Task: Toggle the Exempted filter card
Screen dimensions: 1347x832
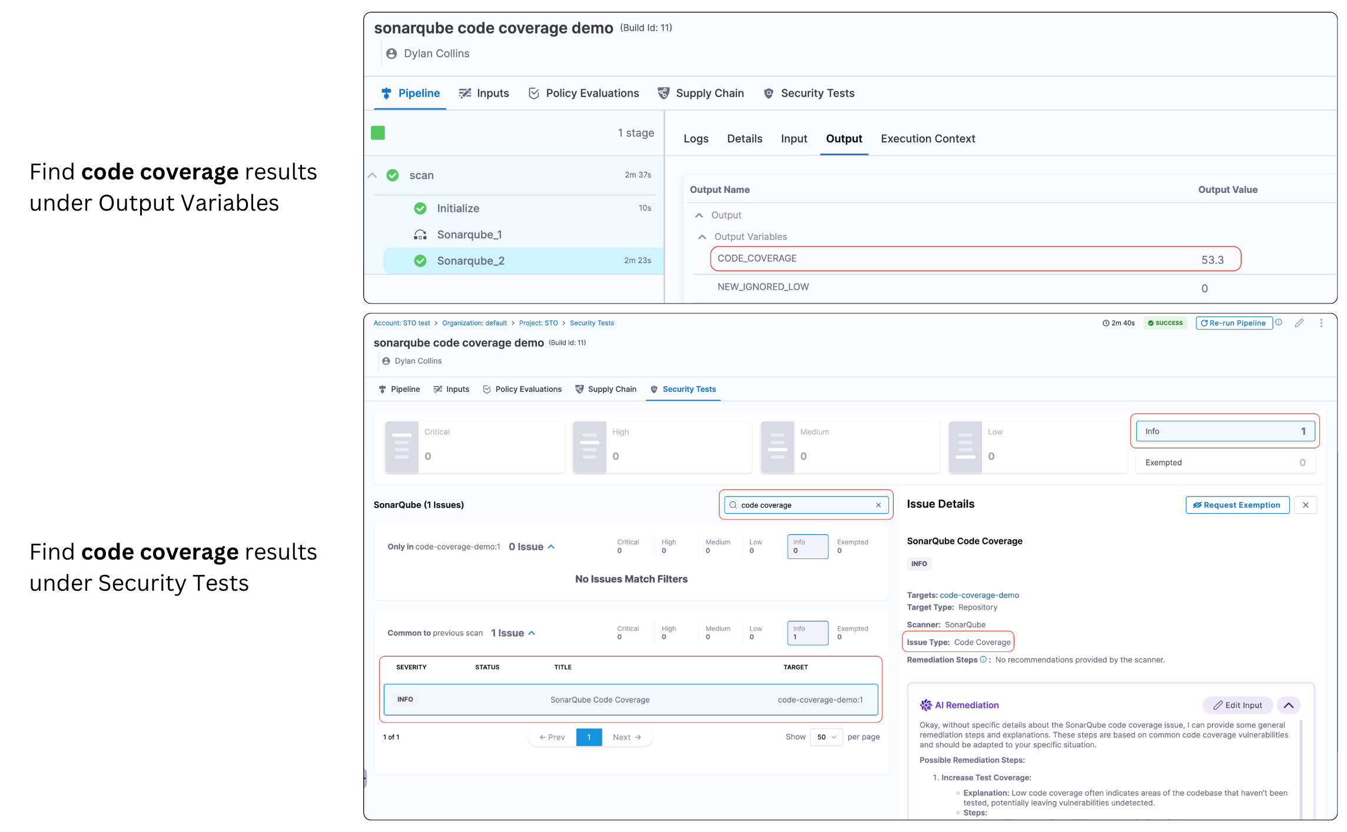Action: click(1225, 462)
